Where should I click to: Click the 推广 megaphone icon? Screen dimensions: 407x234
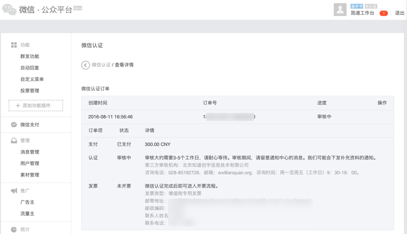click(14, 191)
